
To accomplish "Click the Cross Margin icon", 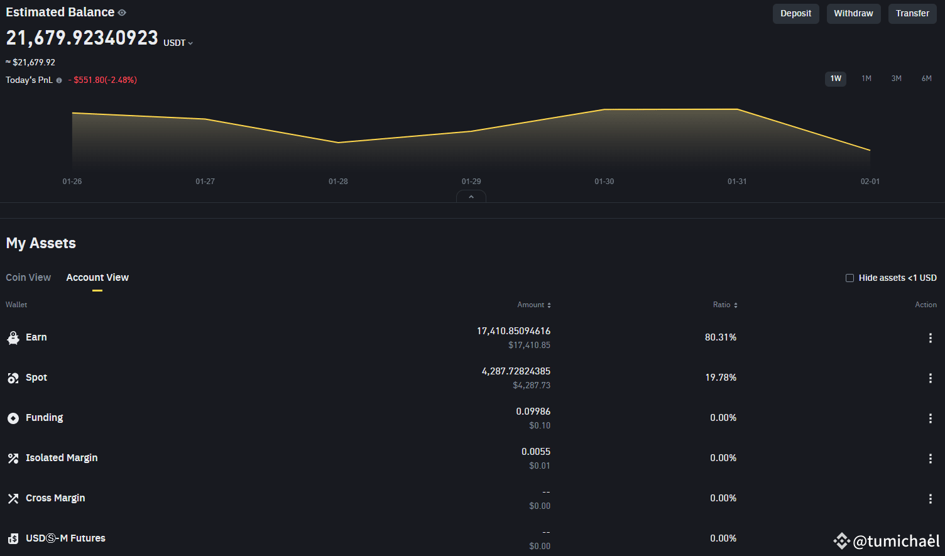I will pyautogui.click(x=13, y=499).
